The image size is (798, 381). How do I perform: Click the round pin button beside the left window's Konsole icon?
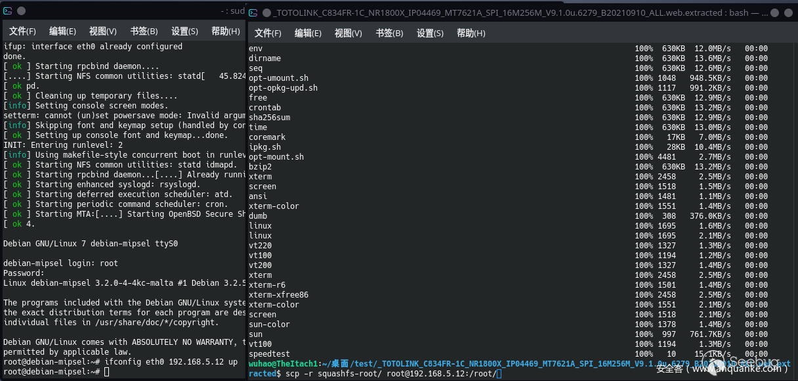[x=21, y=11]
